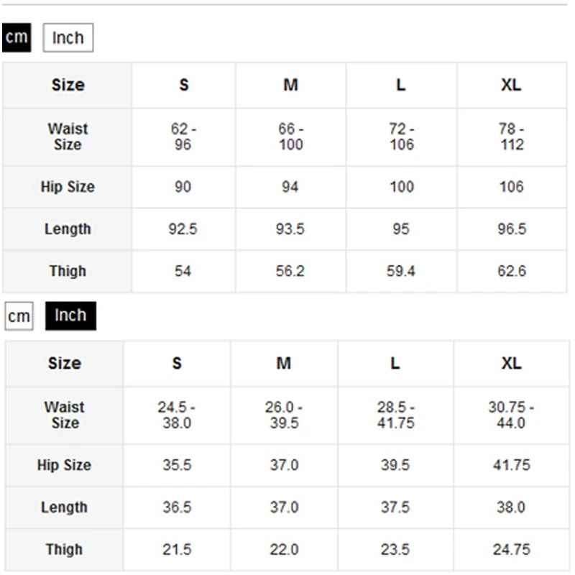
Task: Select the 35.5 hip size value
Action: point(177,465)
